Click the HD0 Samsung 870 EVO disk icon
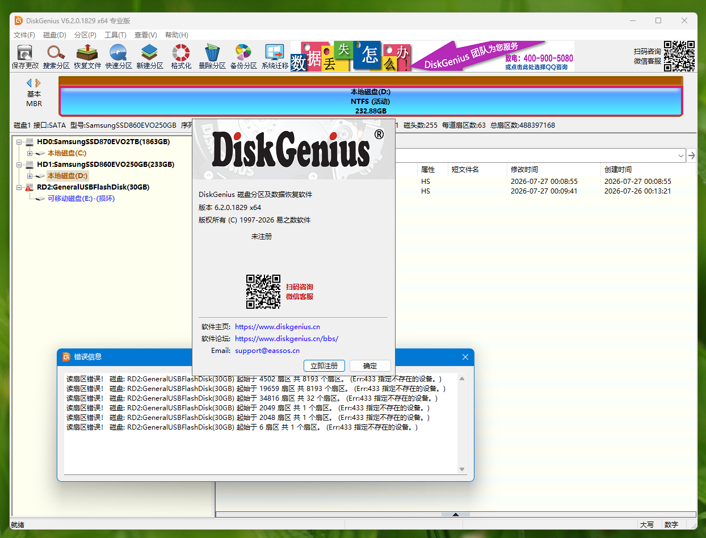Screen dimensions: 706x538 pos(30,142)
